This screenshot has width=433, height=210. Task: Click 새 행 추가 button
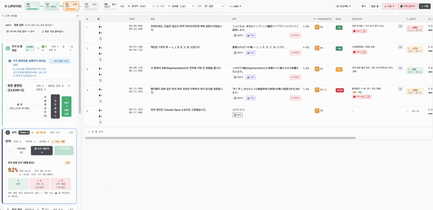(96, 132)
